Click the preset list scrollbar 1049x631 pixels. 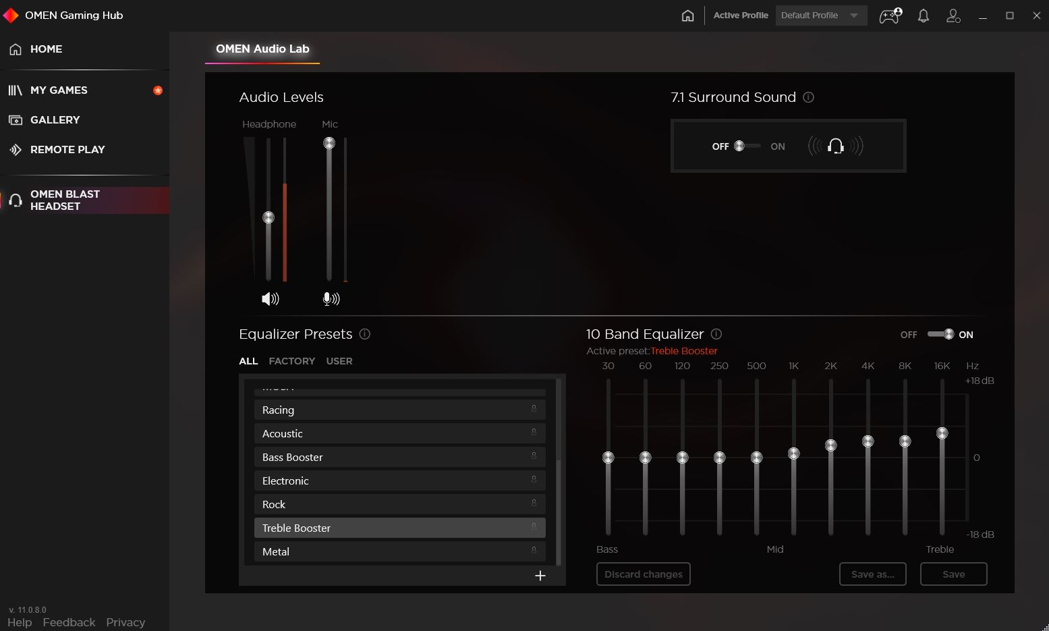click(559, 512)
